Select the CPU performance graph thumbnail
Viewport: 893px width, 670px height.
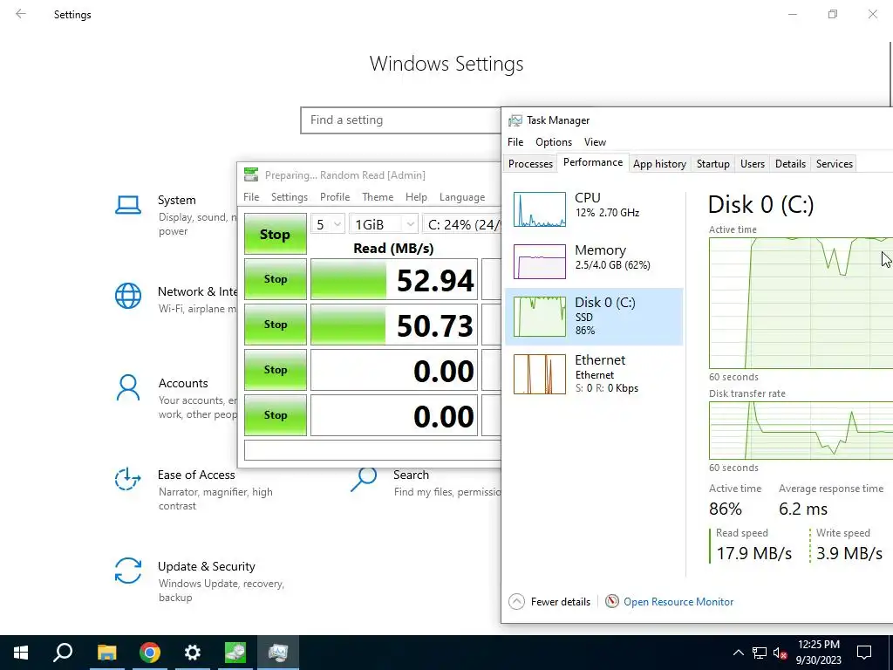pos(539,209)
